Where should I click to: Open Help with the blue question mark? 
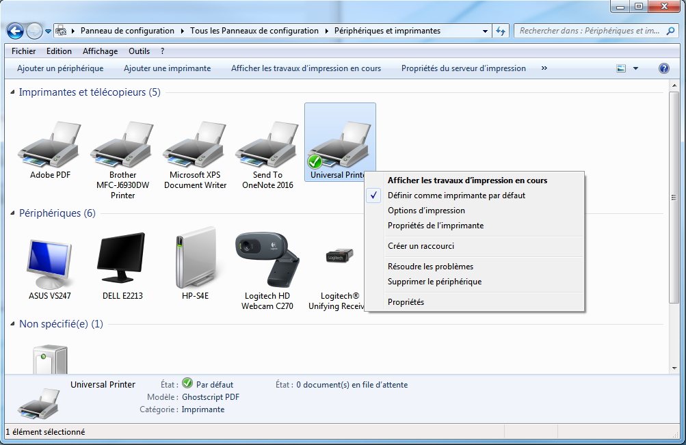click(x=663, y=68)
